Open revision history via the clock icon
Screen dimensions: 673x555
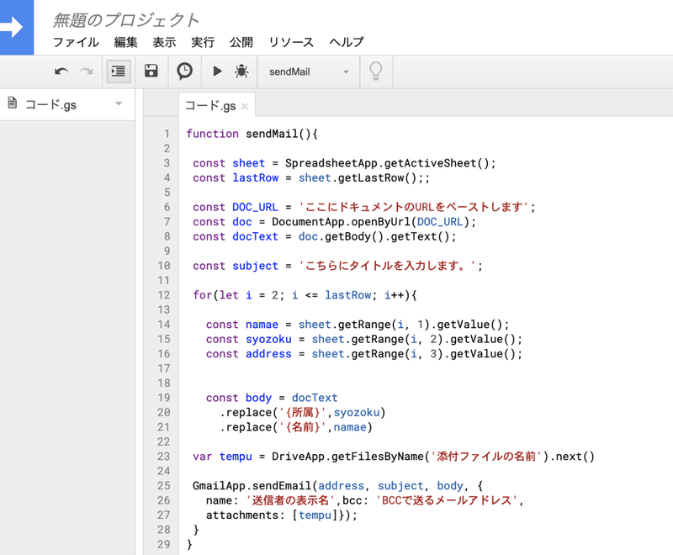[x=184, y=71]
